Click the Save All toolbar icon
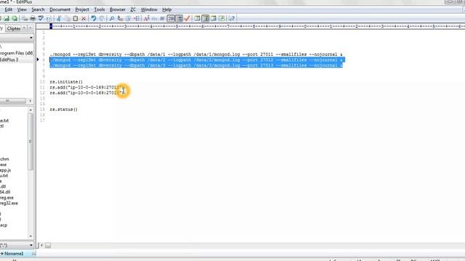Screen dimensions: 465x261 15,18
